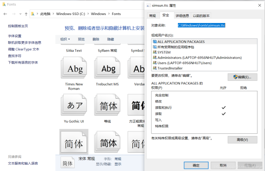The width and height of the screenshot is (265, 171).
Task: Click 预览 in the Fonts toolbar
Action: [81, 39]
